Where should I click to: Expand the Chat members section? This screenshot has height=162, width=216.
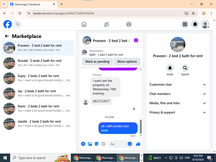coord(178,94)
